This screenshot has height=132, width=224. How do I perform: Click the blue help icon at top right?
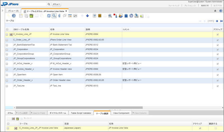click(x=221, y=11)
